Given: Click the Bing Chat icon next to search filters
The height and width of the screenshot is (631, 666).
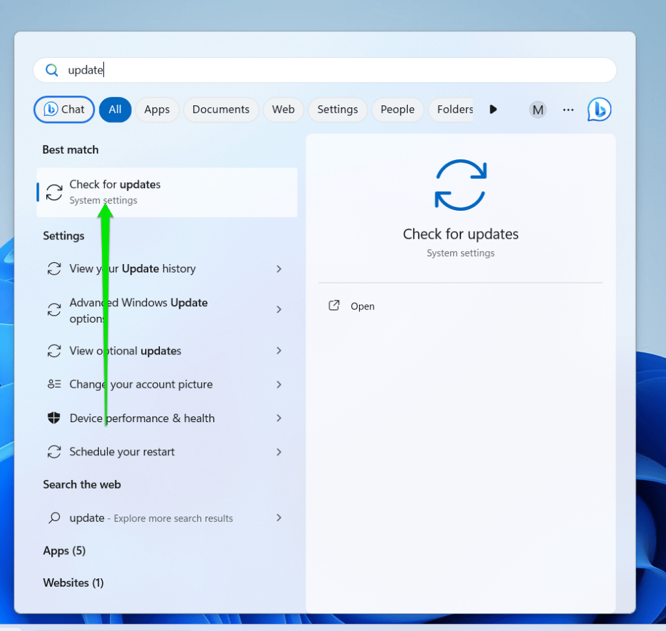Looking at the screenshot, I should pos(598,109).
